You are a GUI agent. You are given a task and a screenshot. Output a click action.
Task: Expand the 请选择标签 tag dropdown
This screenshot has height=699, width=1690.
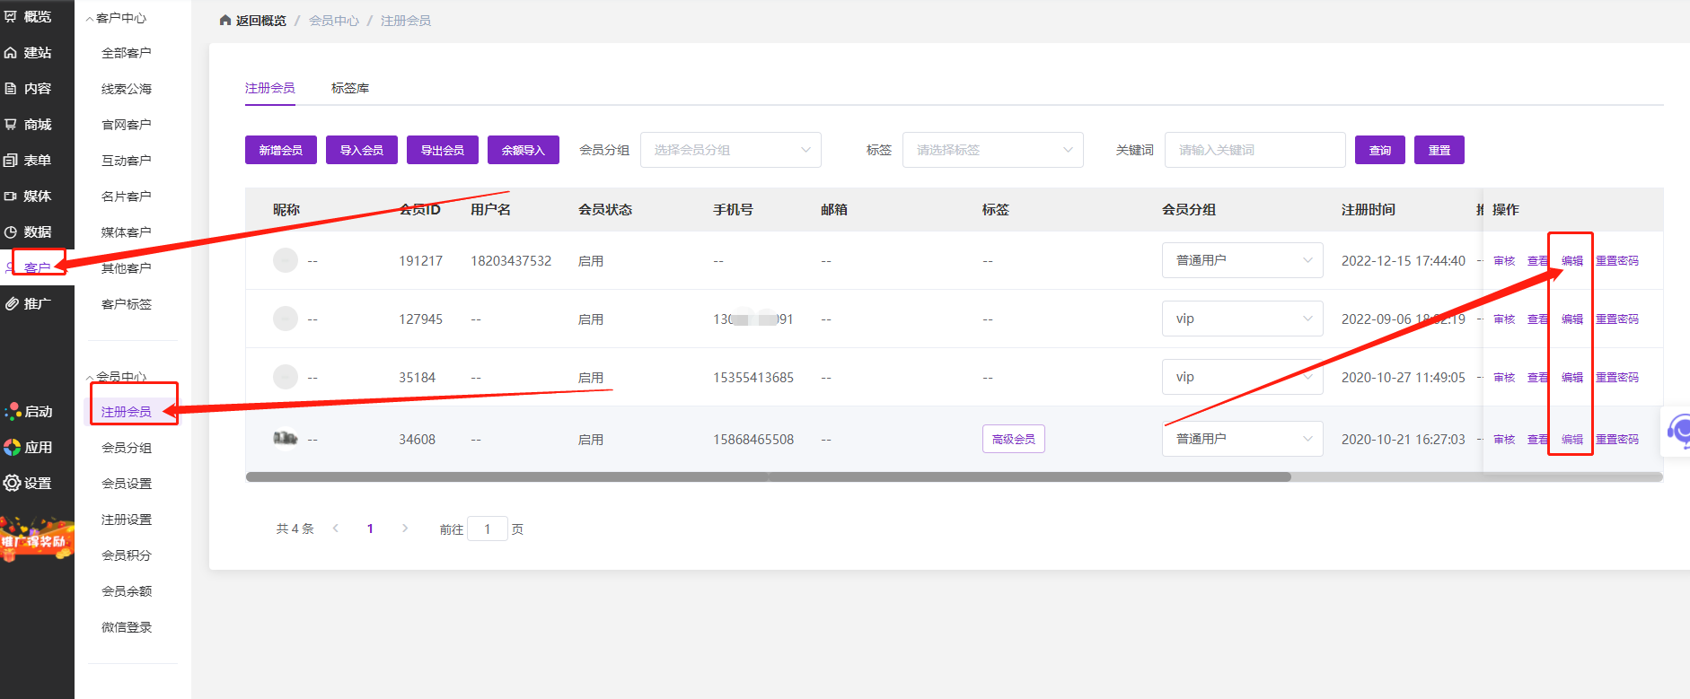click(x=992, y=150)
